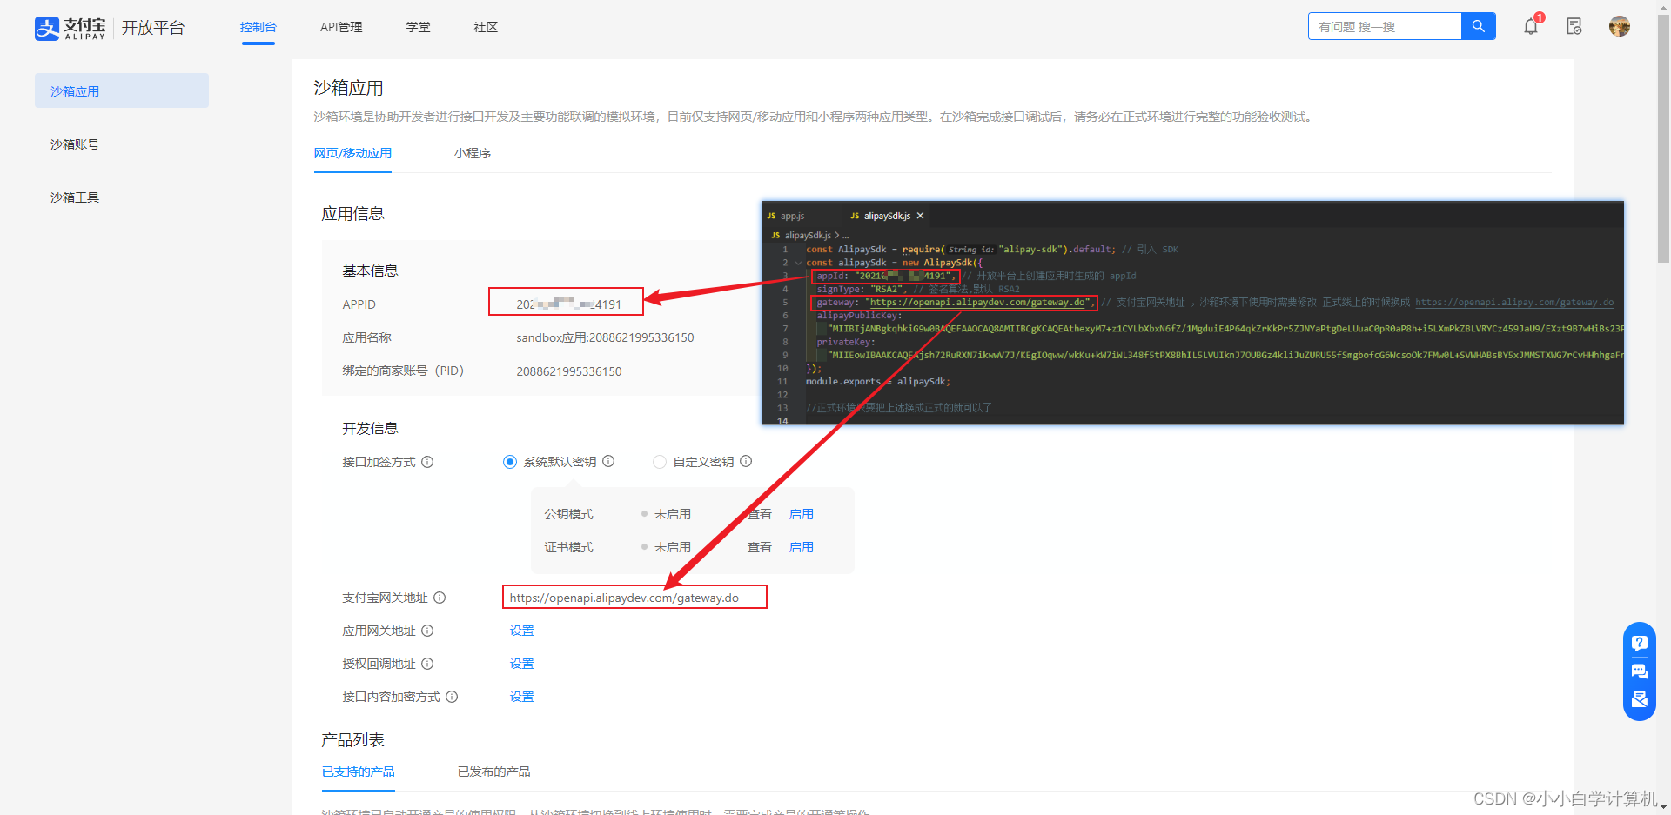Click info icon next to 自定义密钥
This screenshot has height=815, width=1671.
tap(746, 461)
